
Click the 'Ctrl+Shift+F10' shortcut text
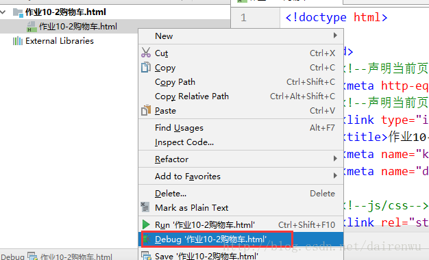[307, 225]
